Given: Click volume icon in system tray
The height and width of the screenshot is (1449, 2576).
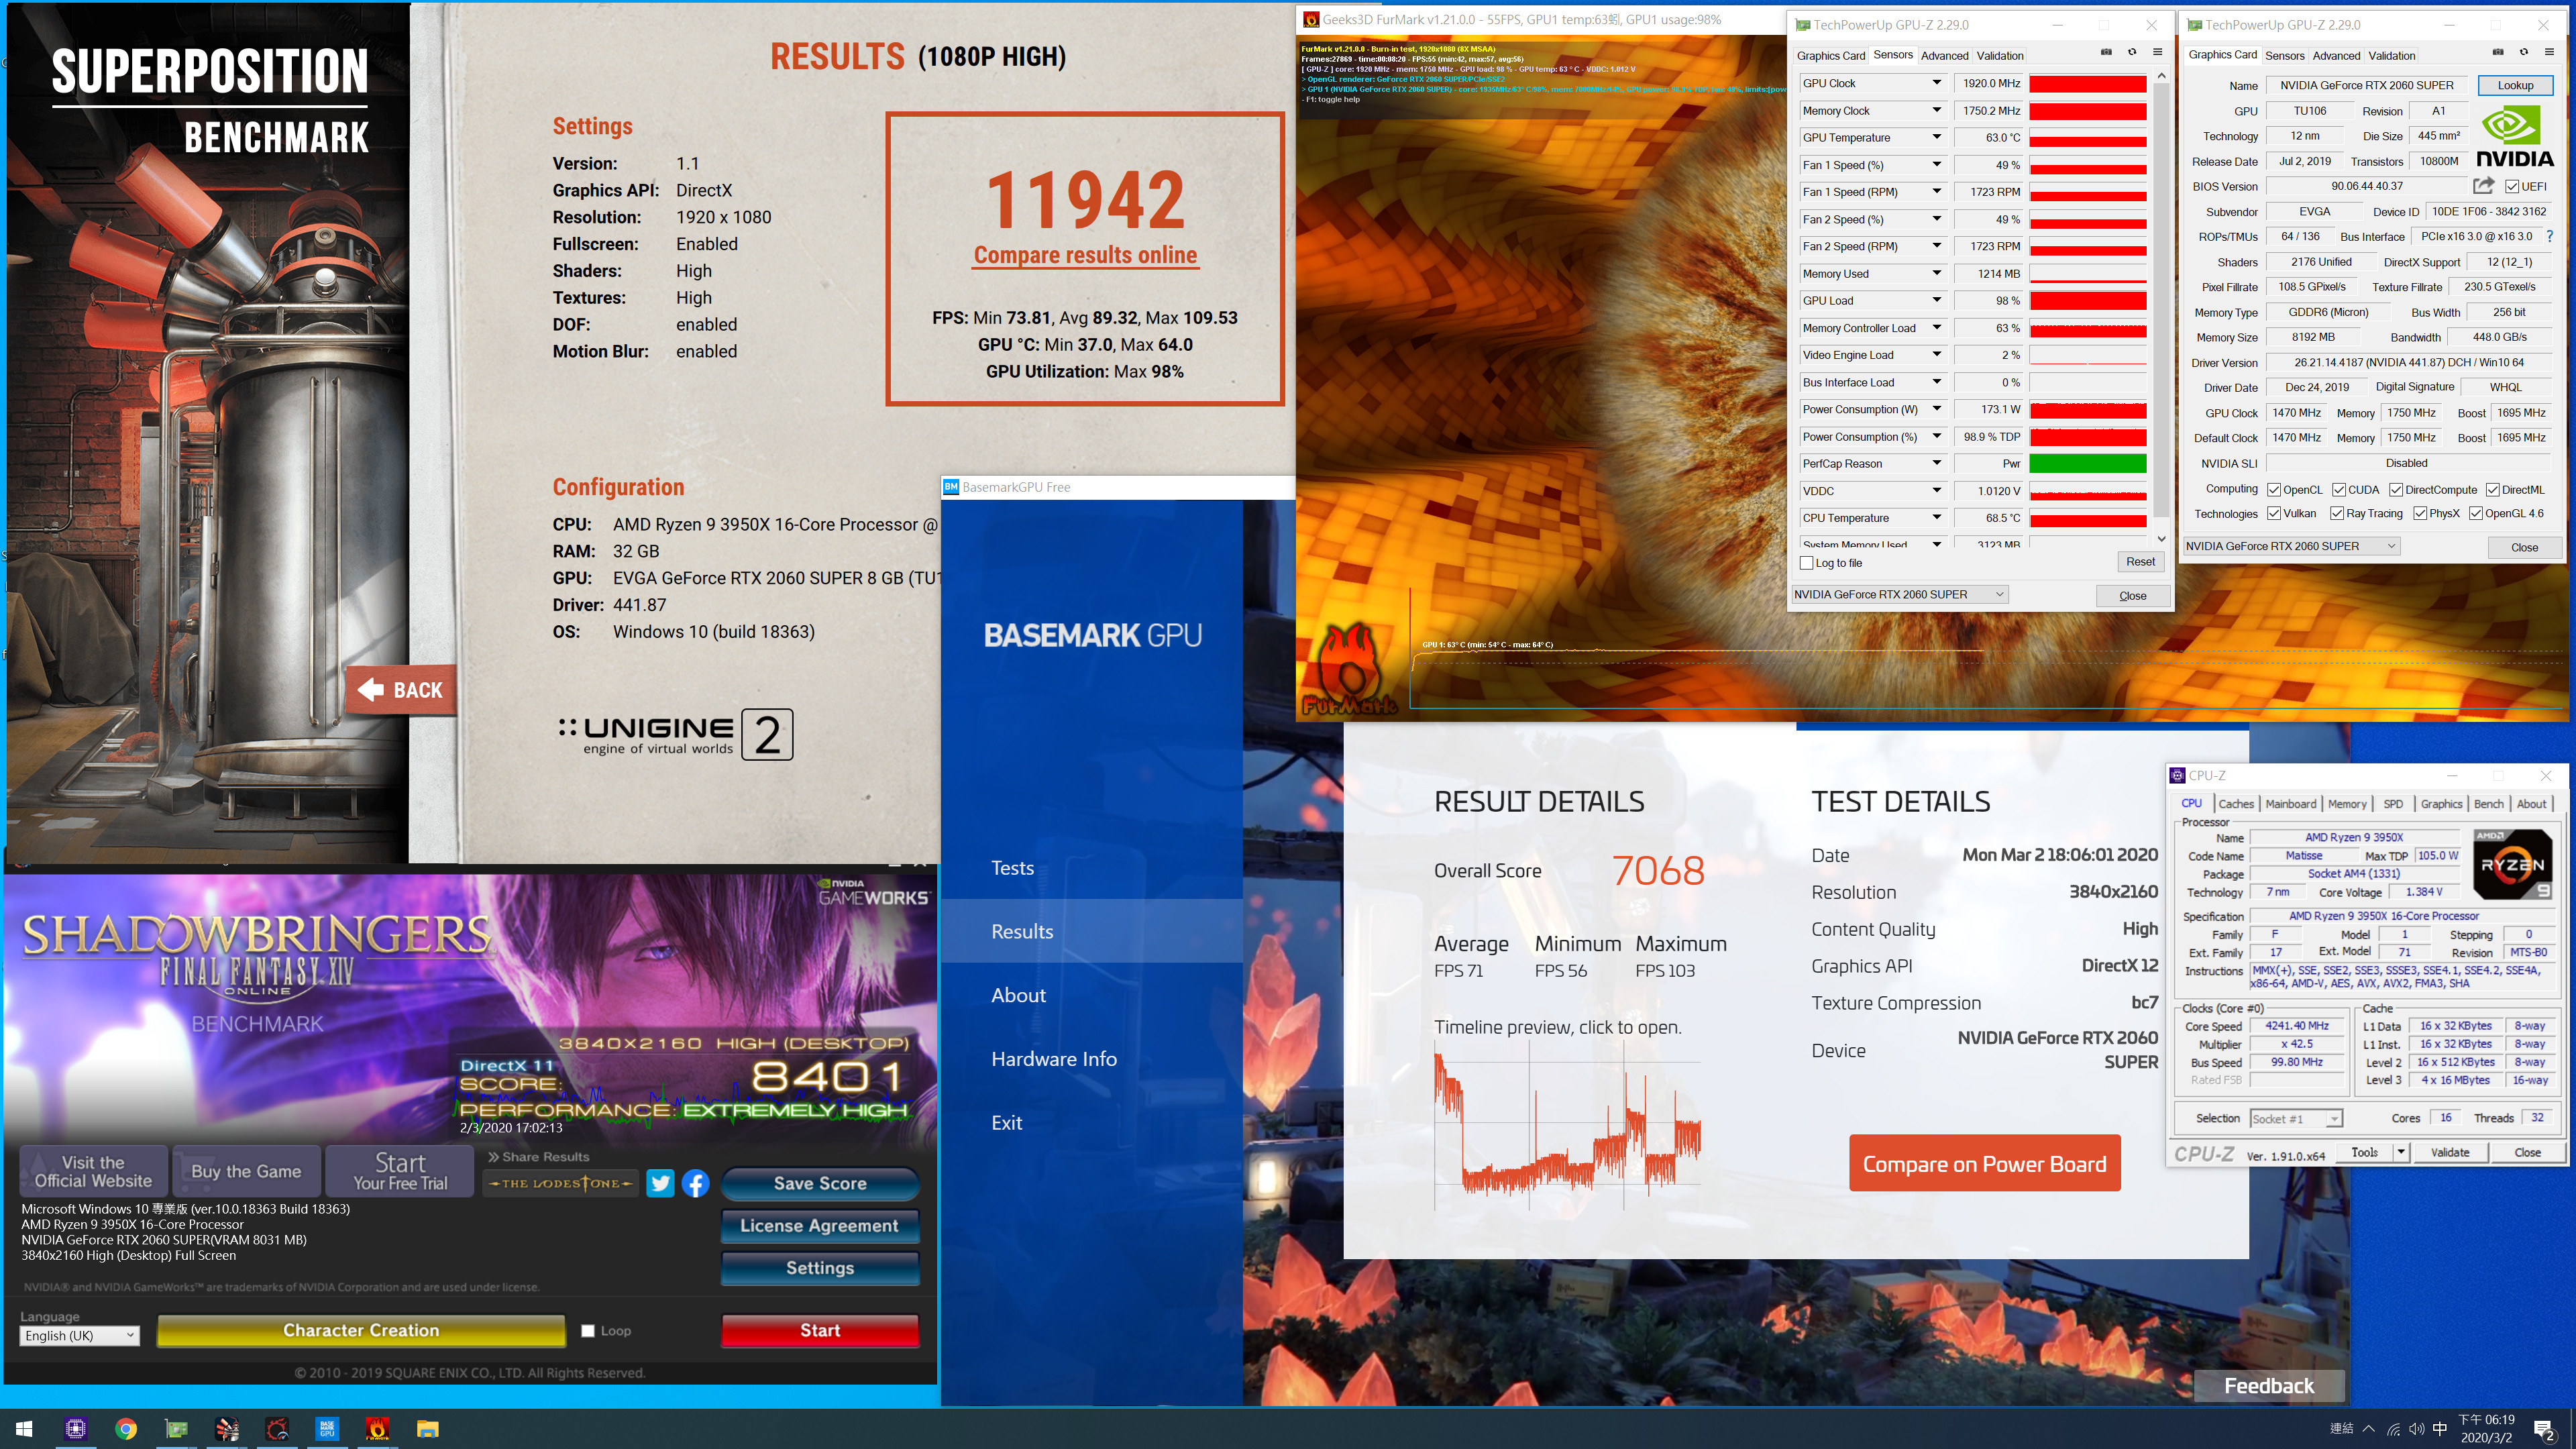Looking at the screenshot, I should pyautogui.click(x=2417, y=1429).
